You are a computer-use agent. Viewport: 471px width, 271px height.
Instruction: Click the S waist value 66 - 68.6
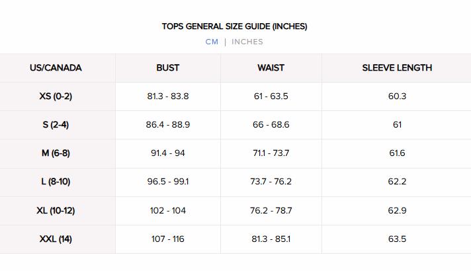click(x=271, y=124)
